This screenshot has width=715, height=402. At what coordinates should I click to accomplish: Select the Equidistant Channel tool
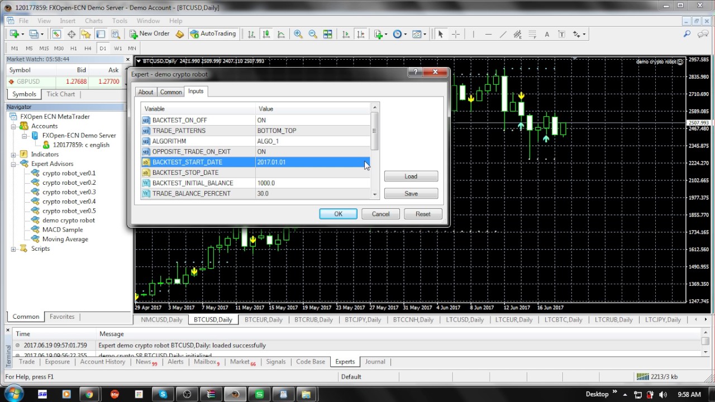pos(517,34)
